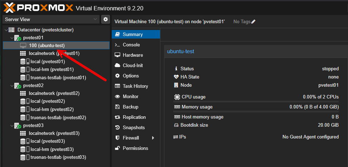This screenshot has height=167, width=348.
Task: Click the Memory usage progress bar
Action: tap(256, 112)
